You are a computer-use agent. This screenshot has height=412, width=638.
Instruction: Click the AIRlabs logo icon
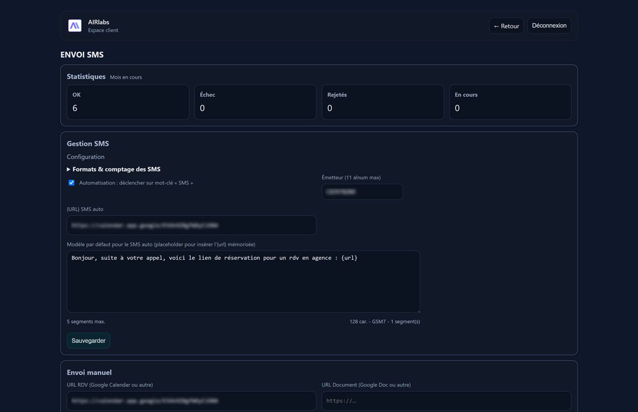point(75,25)
